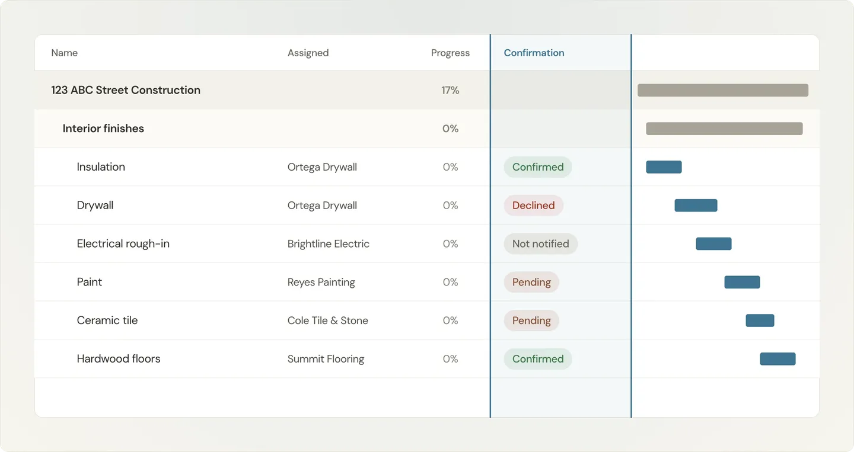The height and width of the screenshot is (452, 854).
Task: Select the Hardwood floors Gantt bar
Action: [777, 359]
